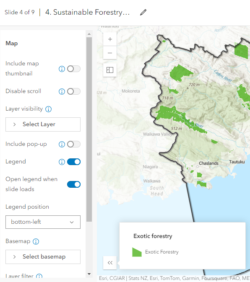Expand the Select Layer section

[43, 124]
